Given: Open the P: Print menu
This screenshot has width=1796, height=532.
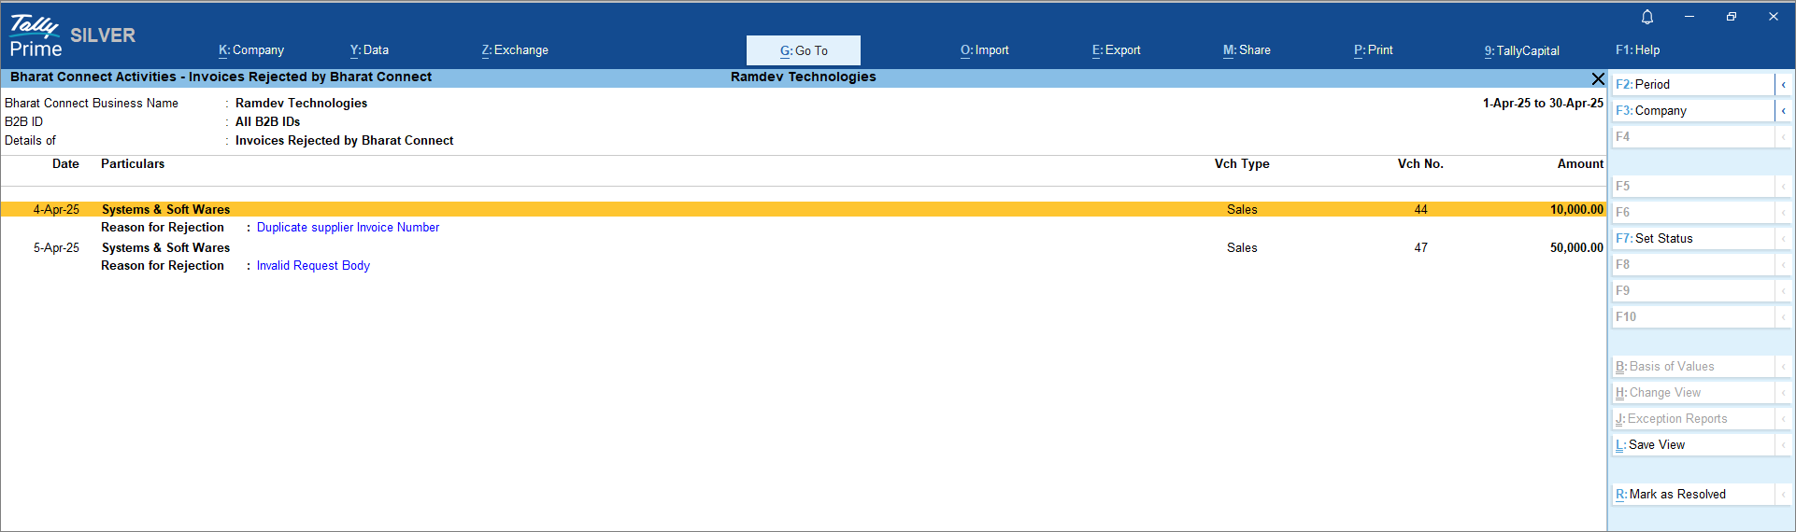Looking at the screenshot, I should 1373,50.
